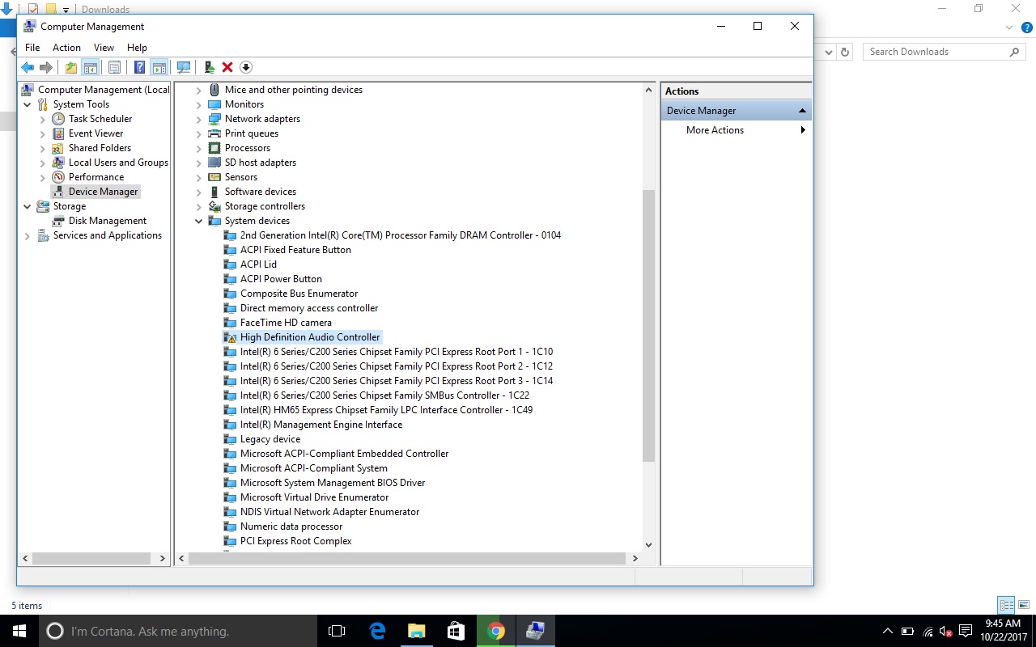This screenshot has height=647, width=1036.
Task: Open Google Chrome from the taskbar
Action: tap(496, 631)
